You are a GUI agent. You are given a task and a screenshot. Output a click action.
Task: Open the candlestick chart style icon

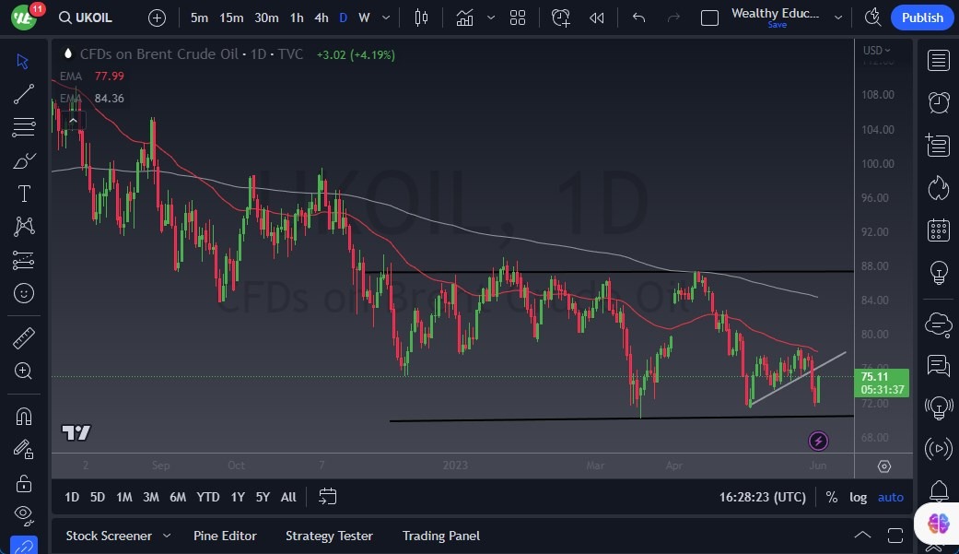pyautogui.click(x=422, y=18)
